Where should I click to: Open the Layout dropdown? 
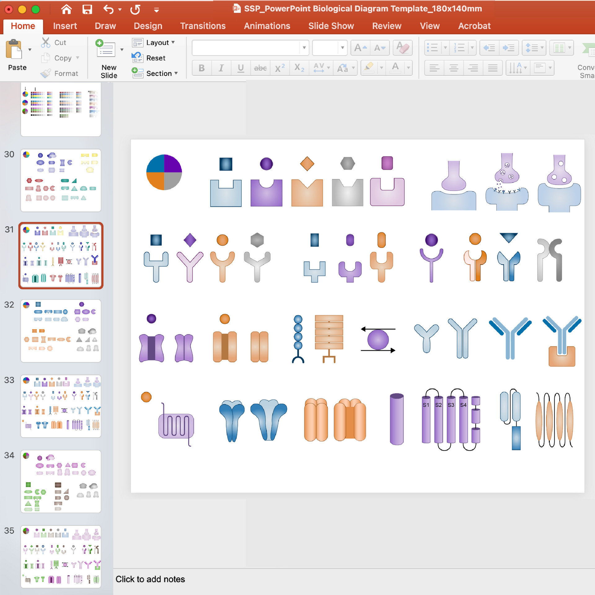coord(154,42)
